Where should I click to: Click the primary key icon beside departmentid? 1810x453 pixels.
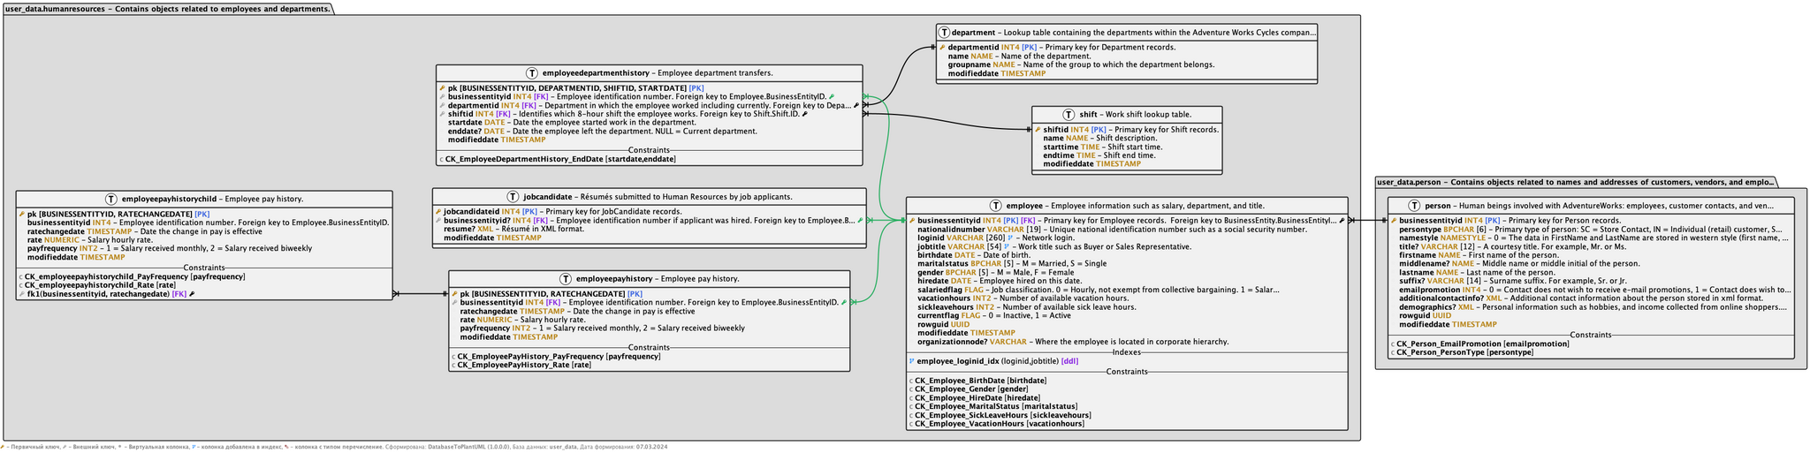click(x=942, y=48)
